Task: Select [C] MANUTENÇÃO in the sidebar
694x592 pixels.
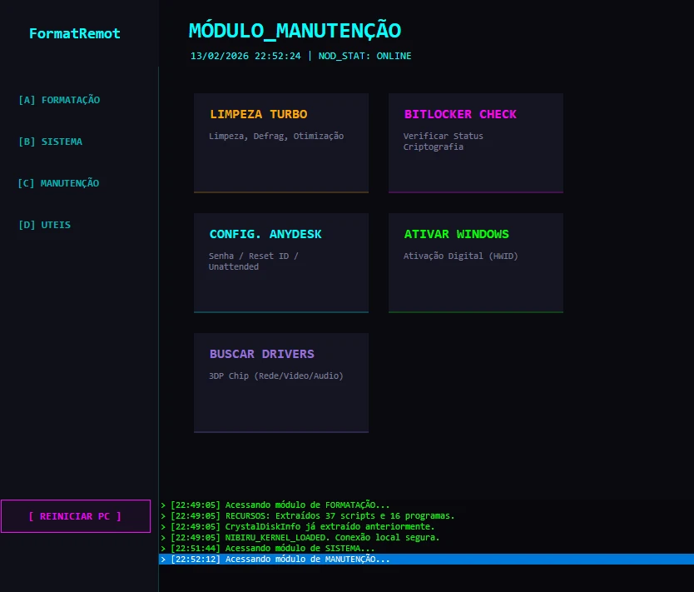Action: click(x=58, y=183)
